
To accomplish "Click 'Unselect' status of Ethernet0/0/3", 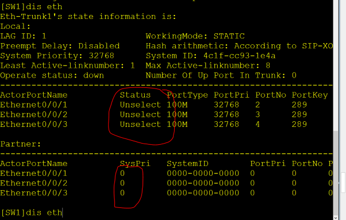I will pos(140,124).
